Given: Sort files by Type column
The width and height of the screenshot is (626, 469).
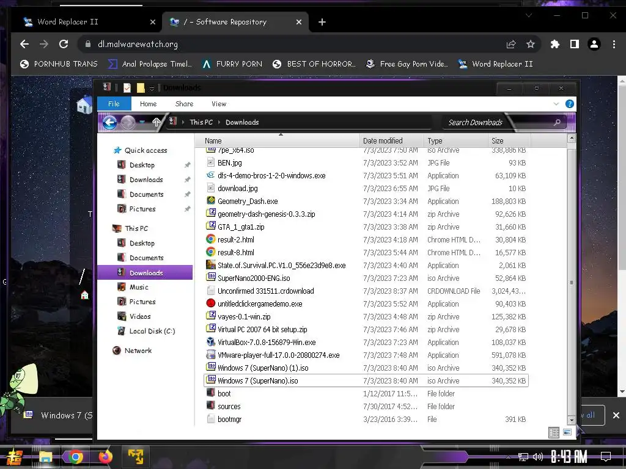Looking at the screenshot, I should pos(455,141).
